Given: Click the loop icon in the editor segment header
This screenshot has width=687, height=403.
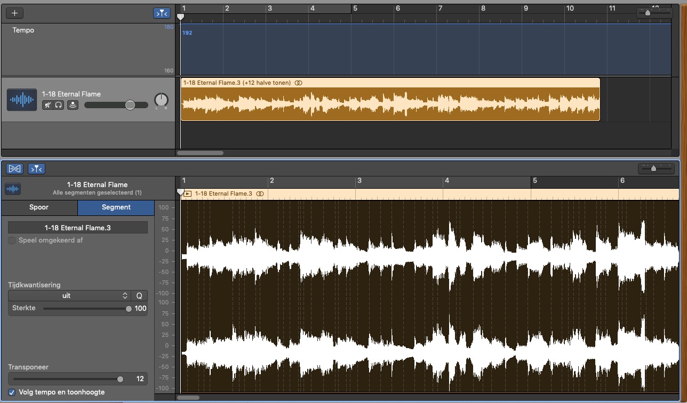Looking at the screenshot, I should 260,194.
